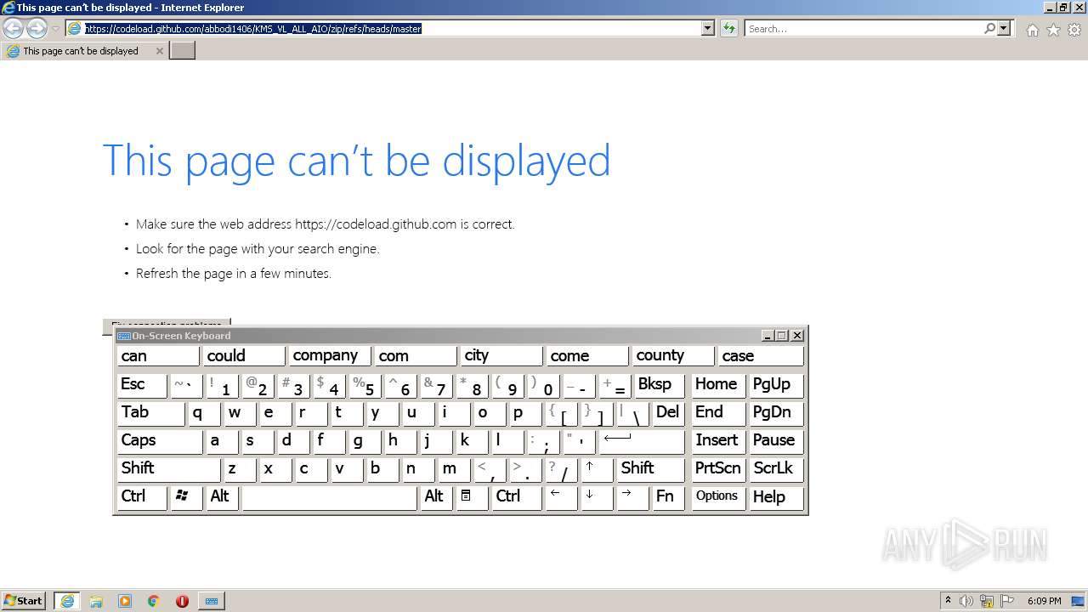
Task: Choose the 'com' word prediction
Action: pos(416,355)
